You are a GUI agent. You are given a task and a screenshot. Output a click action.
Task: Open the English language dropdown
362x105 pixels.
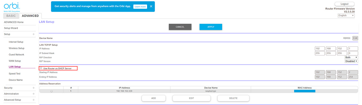[346, 15]
